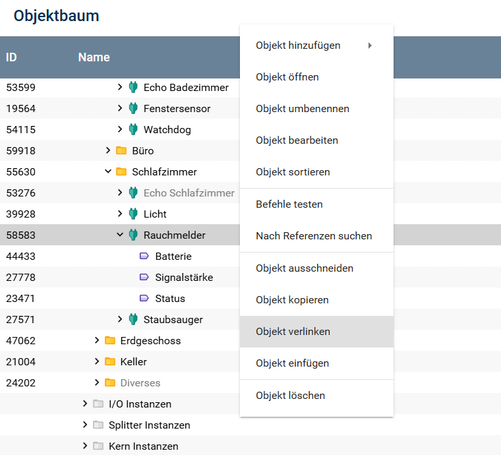The width and height of the screenshot is (501, 455).
Task: Click the Watchdog instance plug icon
Action: tap(133, 129)
